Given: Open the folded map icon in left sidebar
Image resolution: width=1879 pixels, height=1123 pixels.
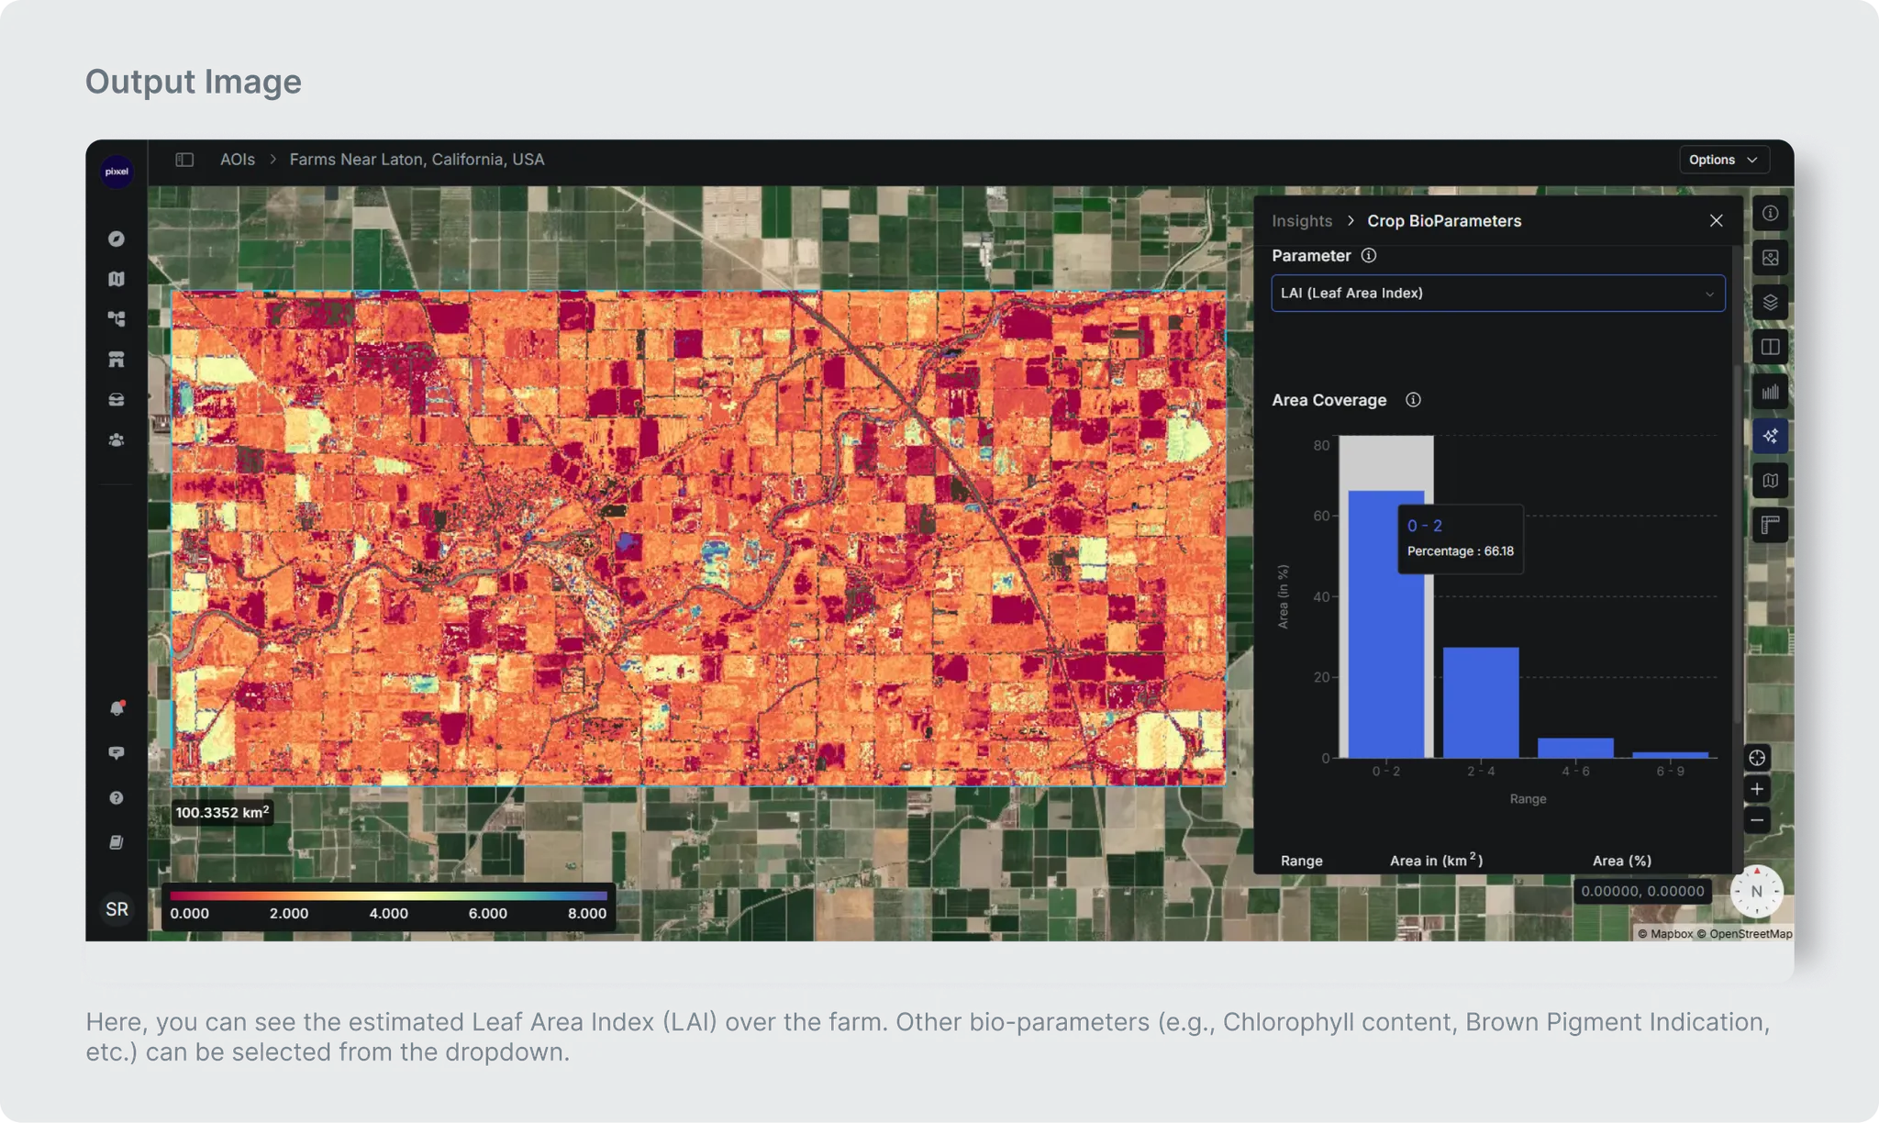Looking at the screenshot, I should pyautogui.click(x=117, y=279).
